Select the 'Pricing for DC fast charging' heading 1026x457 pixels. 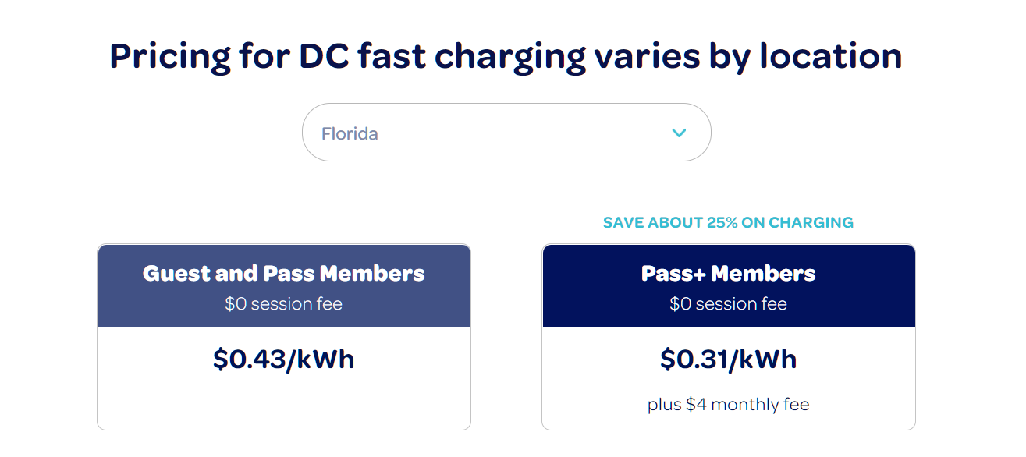506,56
